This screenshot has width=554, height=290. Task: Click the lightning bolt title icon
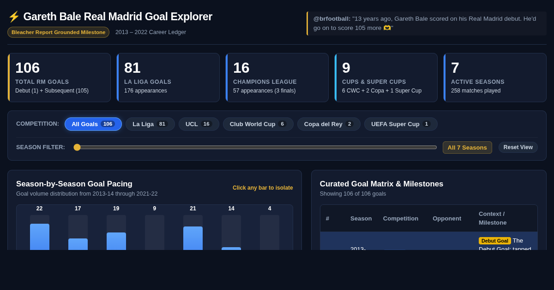tap(14, 17)
